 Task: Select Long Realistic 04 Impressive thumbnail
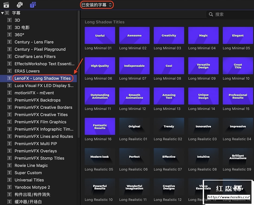click(238, 126)
